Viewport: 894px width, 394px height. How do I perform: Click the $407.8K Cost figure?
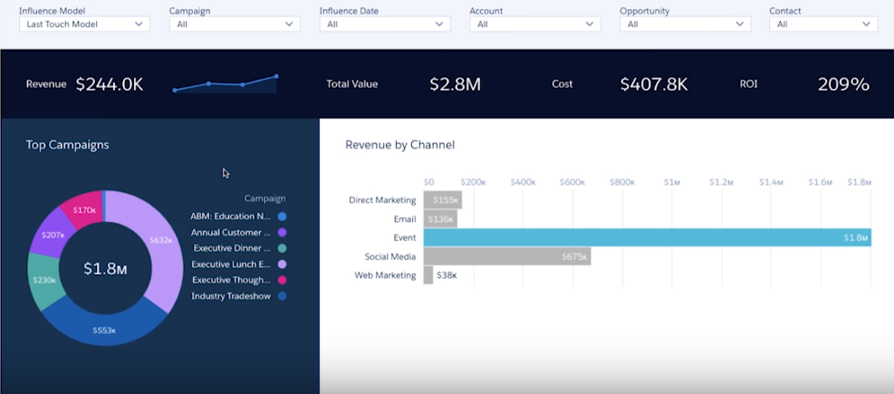coord(654,84)
